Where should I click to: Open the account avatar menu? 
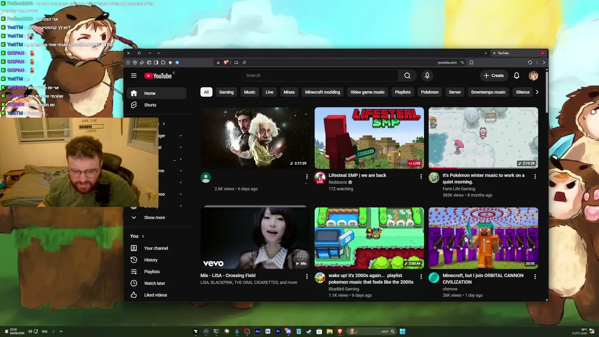click(x=533, y=75)
